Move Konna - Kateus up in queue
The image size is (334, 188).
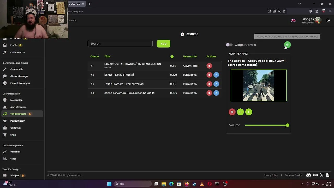[216, 75]
